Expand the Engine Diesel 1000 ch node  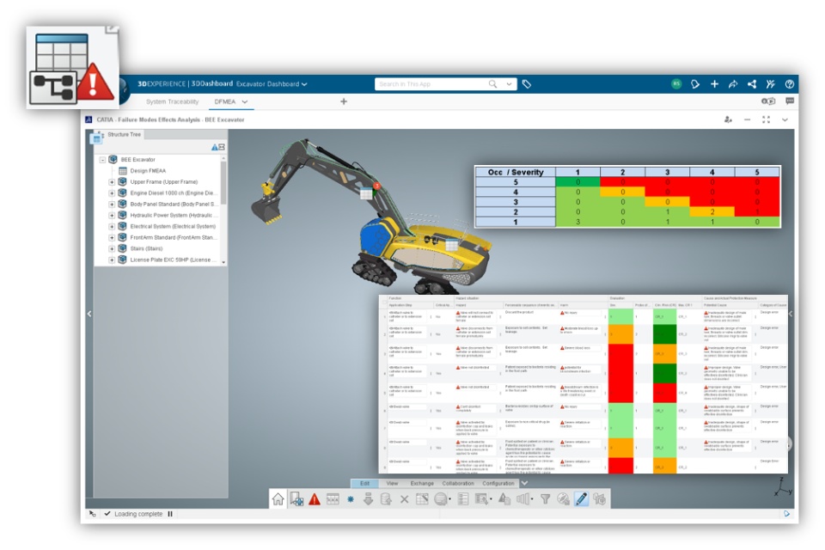click(112, 193)
